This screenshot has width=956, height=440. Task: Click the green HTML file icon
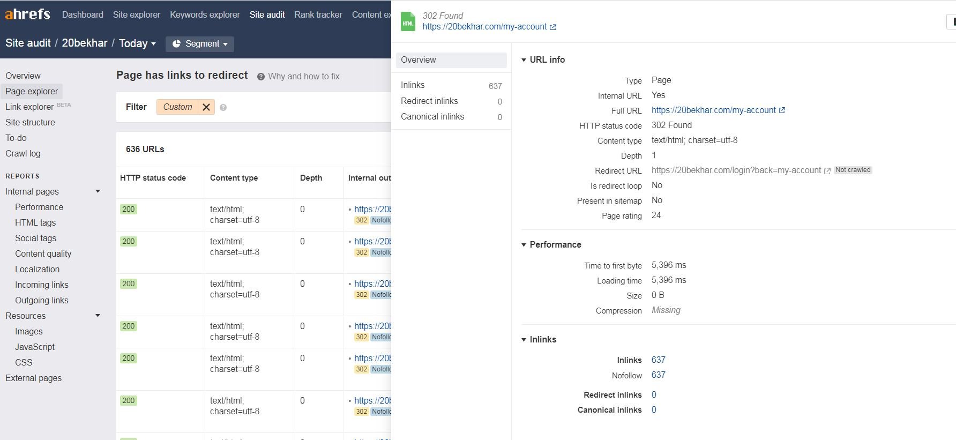tap(408, 22)
